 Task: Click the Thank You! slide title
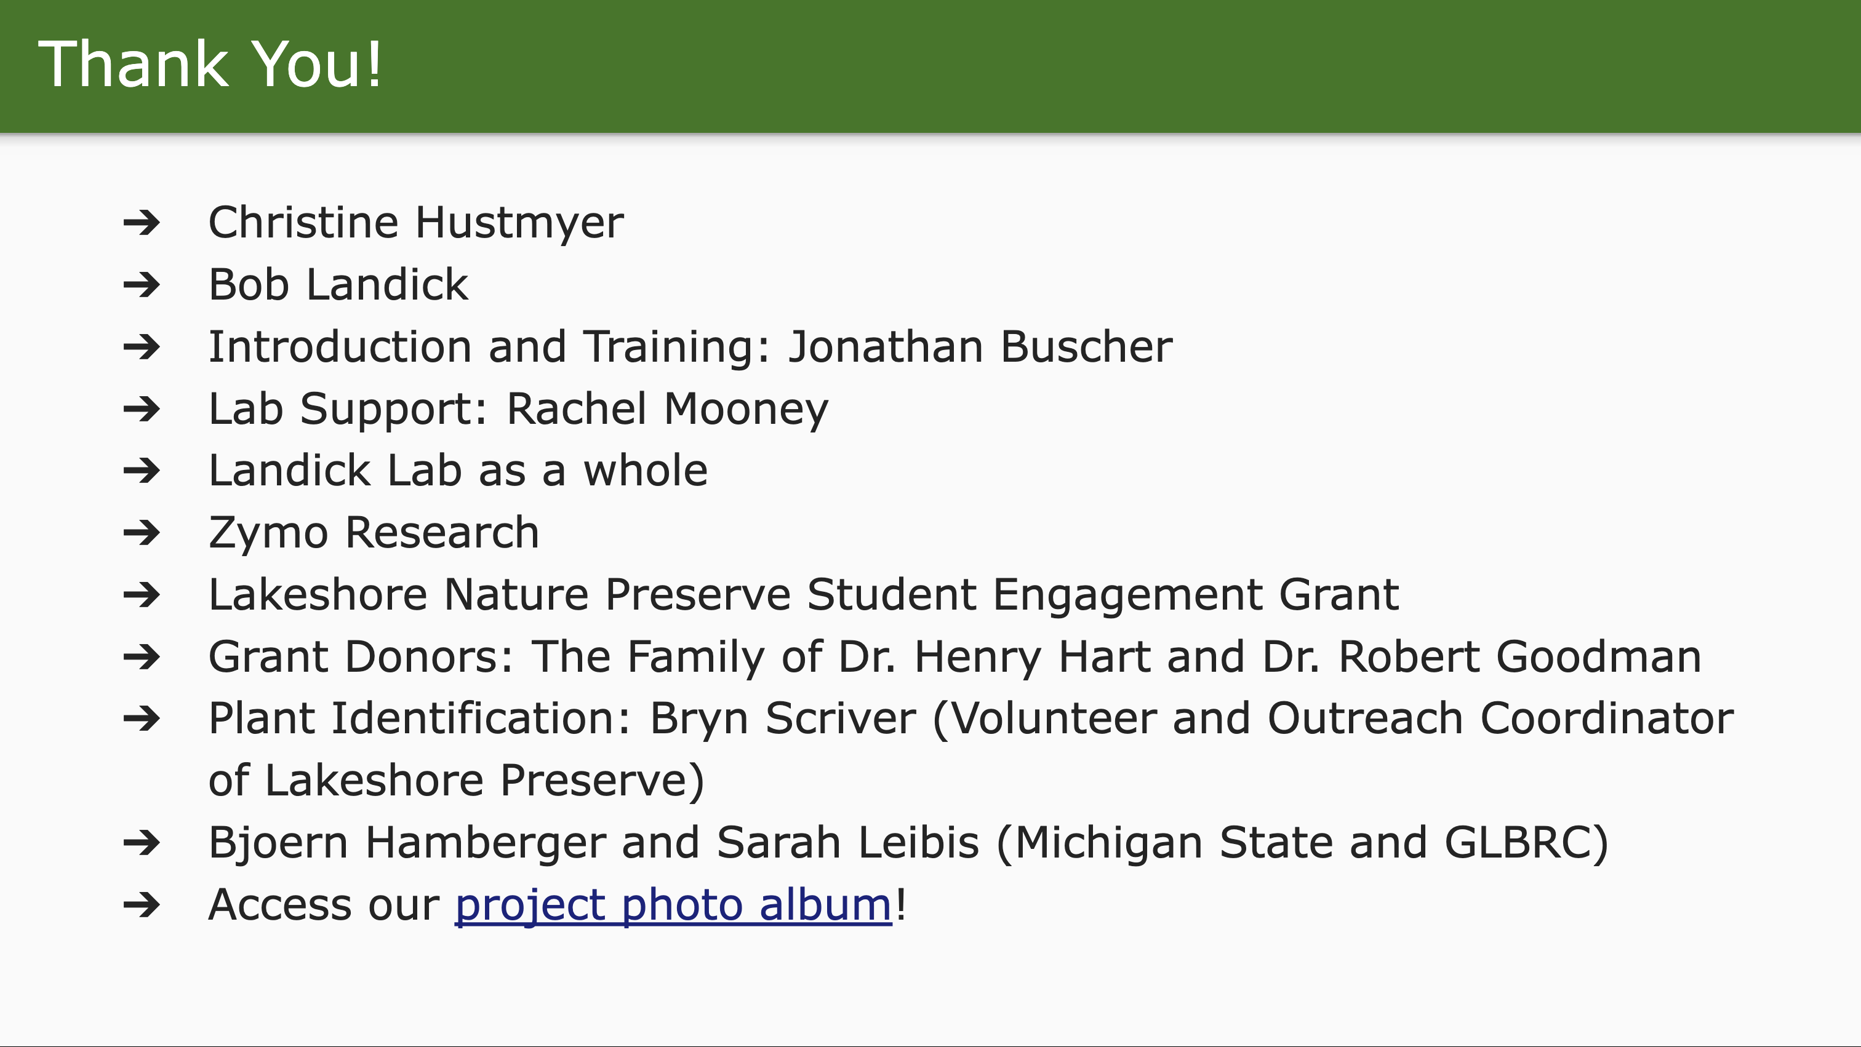click(x=210, y=64)
